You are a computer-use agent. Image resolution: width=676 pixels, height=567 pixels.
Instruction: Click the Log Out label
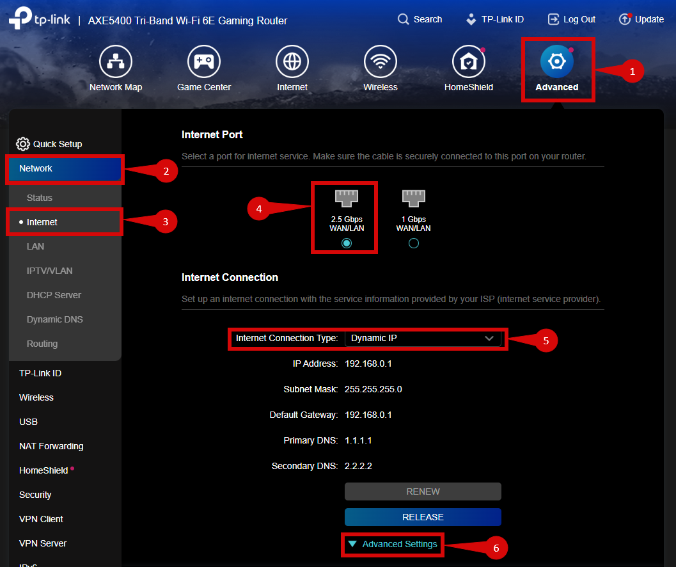tap(579, 19)
